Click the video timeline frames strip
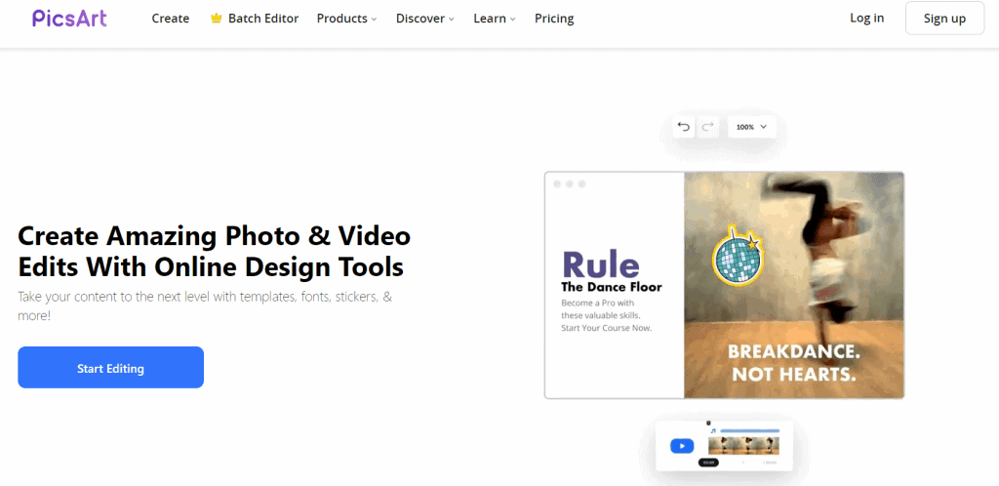The image size is (999, 486). [x=744, y=445]
